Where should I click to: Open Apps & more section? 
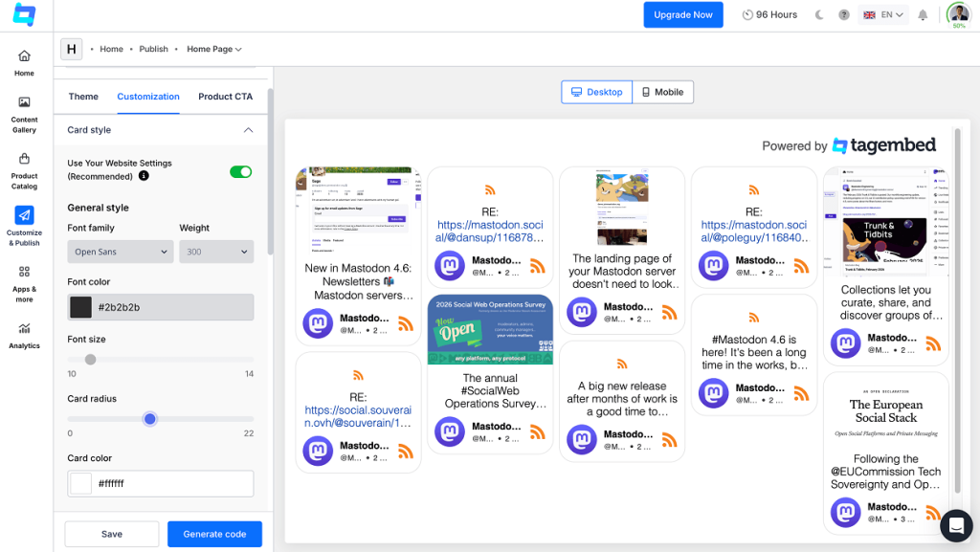pyautogui.click(x=24, y=283)
